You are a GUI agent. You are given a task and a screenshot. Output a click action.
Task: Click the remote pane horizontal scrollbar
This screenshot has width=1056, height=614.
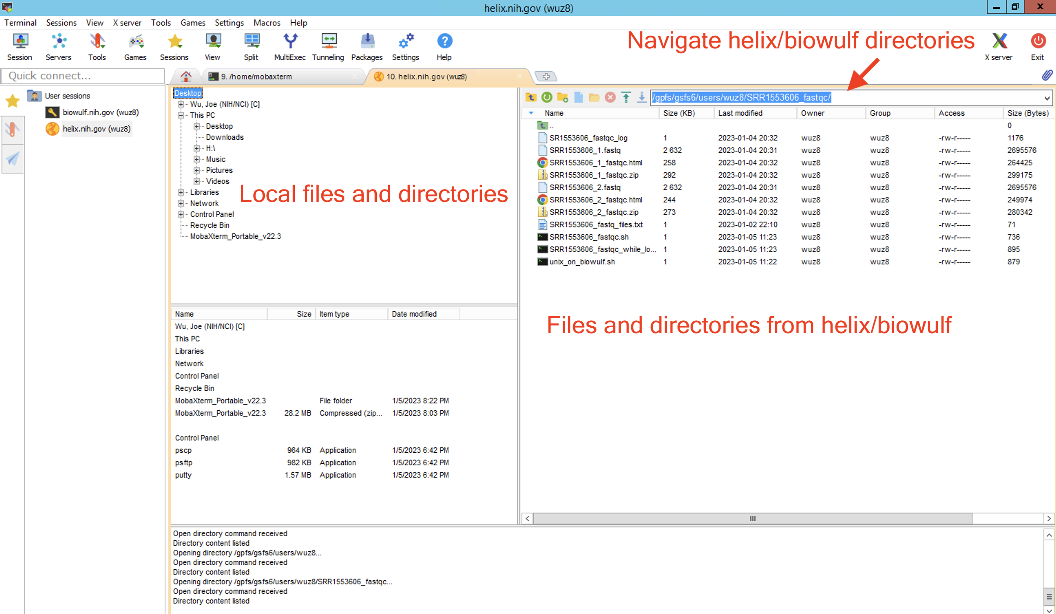tap(752, 519)
